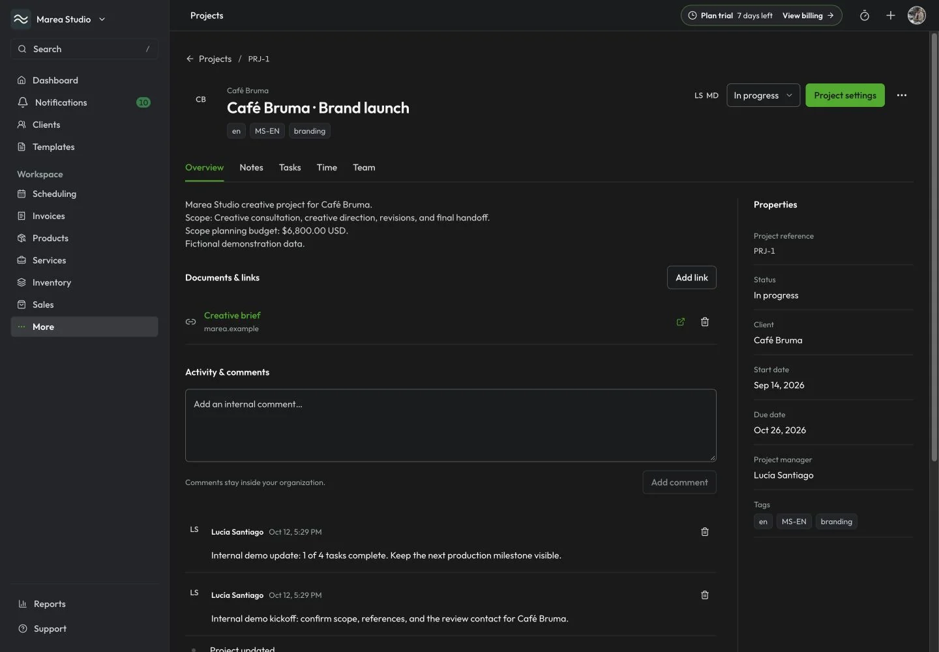Delete the 'tasks complete' comment
The width and height of the screenshot is (939, 652).
(705, 532)
